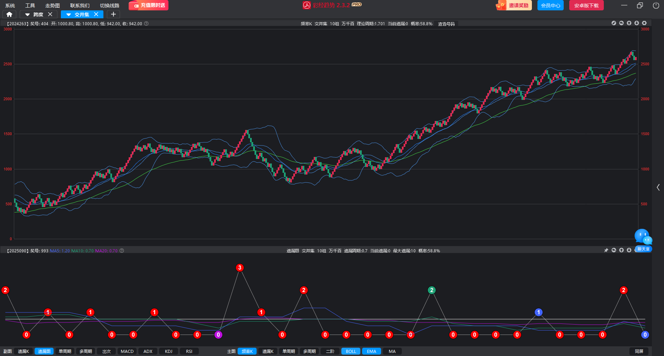Close the 交并集 tab

click(96, 15)
